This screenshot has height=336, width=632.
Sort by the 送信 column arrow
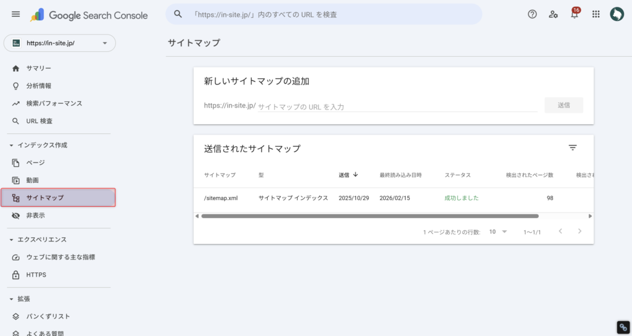(355, 175)
